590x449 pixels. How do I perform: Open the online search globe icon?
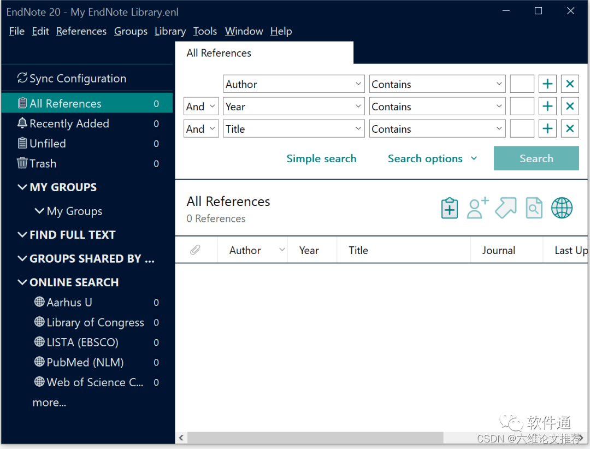562,208
